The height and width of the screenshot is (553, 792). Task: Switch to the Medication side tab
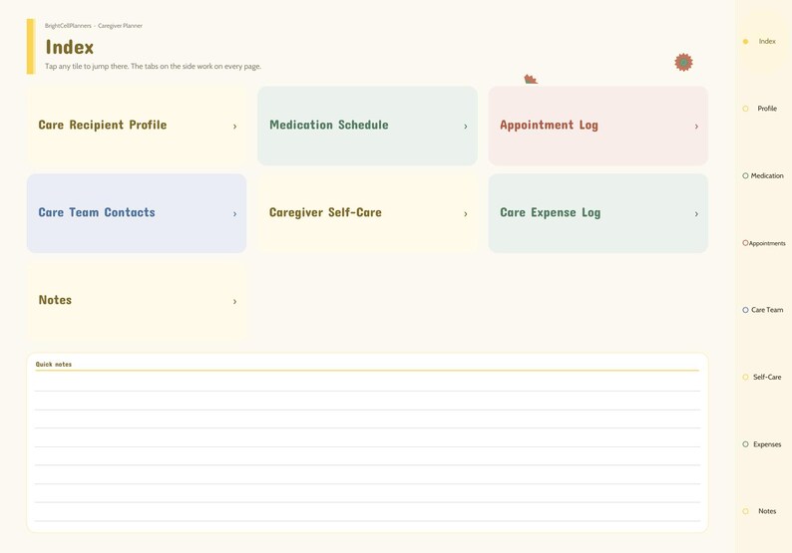pyautogui.click(x=764, y=175)
